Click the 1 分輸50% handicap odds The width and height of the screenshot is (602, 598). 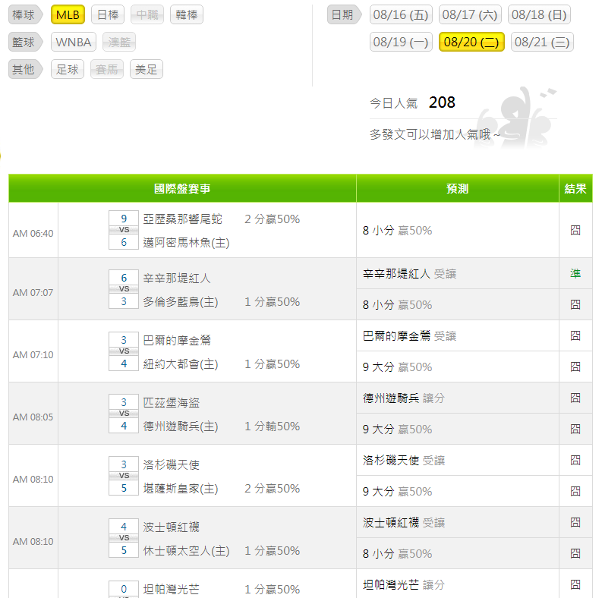(273, 426)
